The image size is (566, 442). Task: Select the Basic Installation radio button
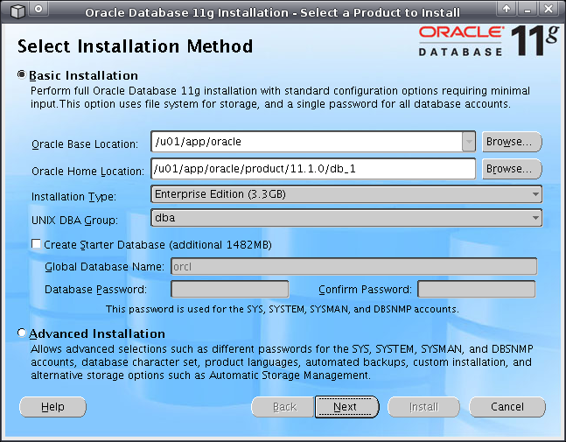22,74
